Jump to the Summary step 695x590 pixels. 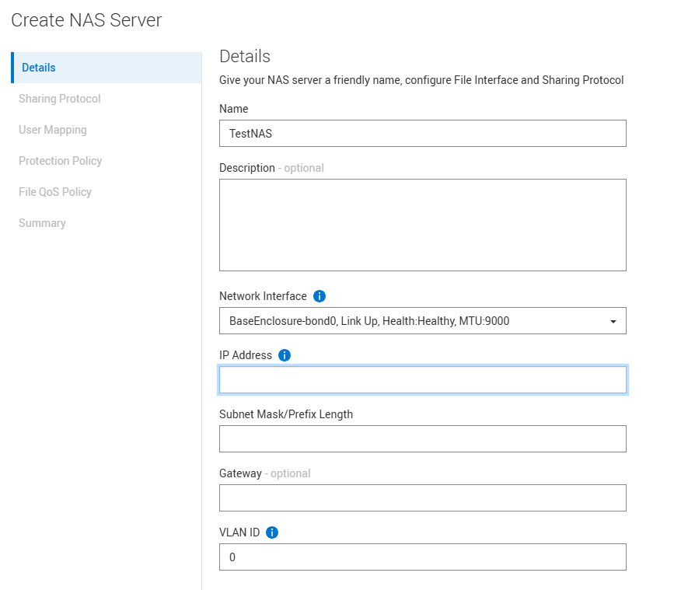(42, 223)
